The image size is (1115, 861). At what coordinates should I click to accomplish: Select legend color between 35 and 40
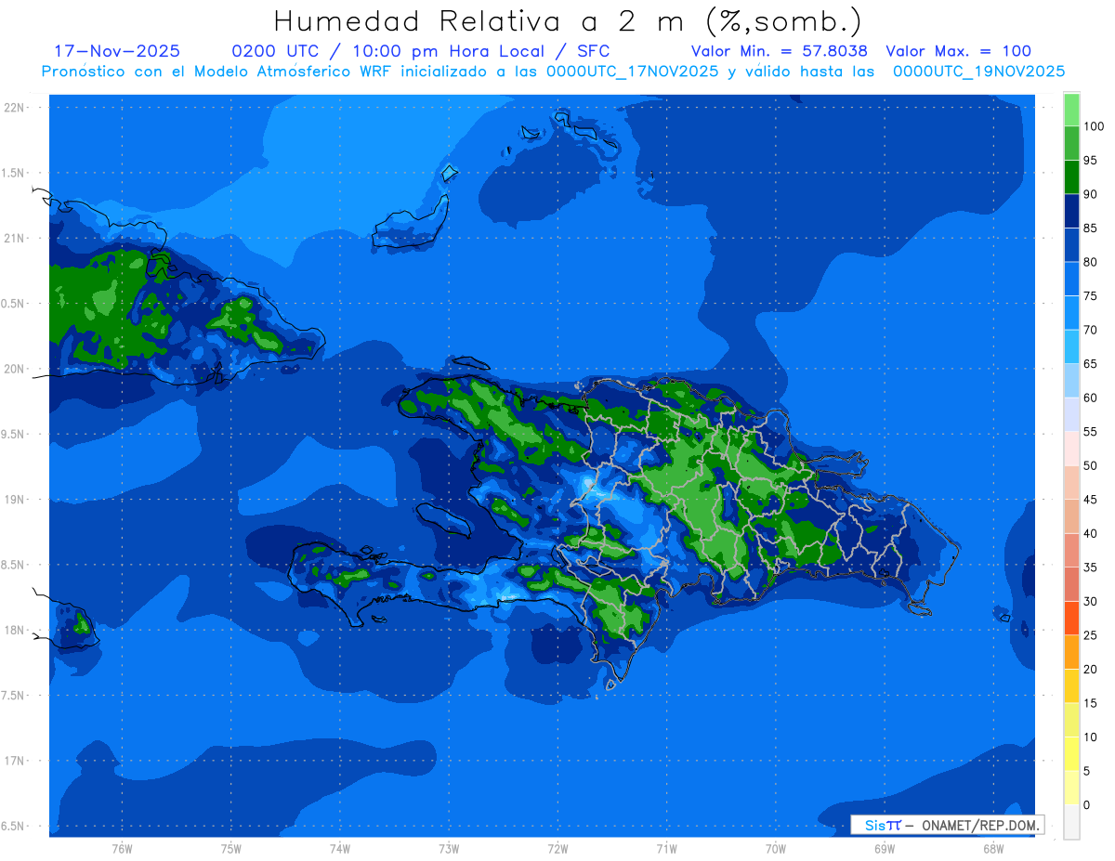tap(1071, 550)
